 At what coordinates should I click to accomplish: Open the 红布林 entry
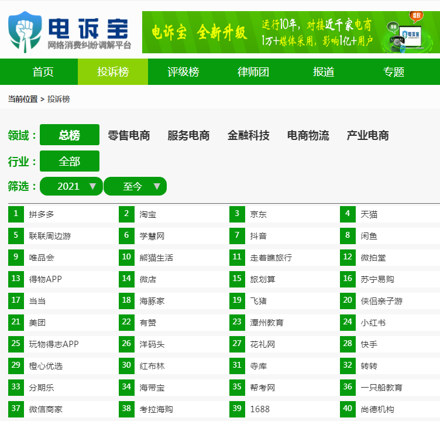click(152, 366)
